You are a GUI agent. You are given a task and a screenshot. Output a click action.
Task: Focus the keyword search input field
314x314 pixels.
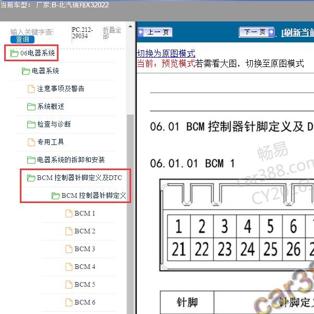click(x=32, y=32)
